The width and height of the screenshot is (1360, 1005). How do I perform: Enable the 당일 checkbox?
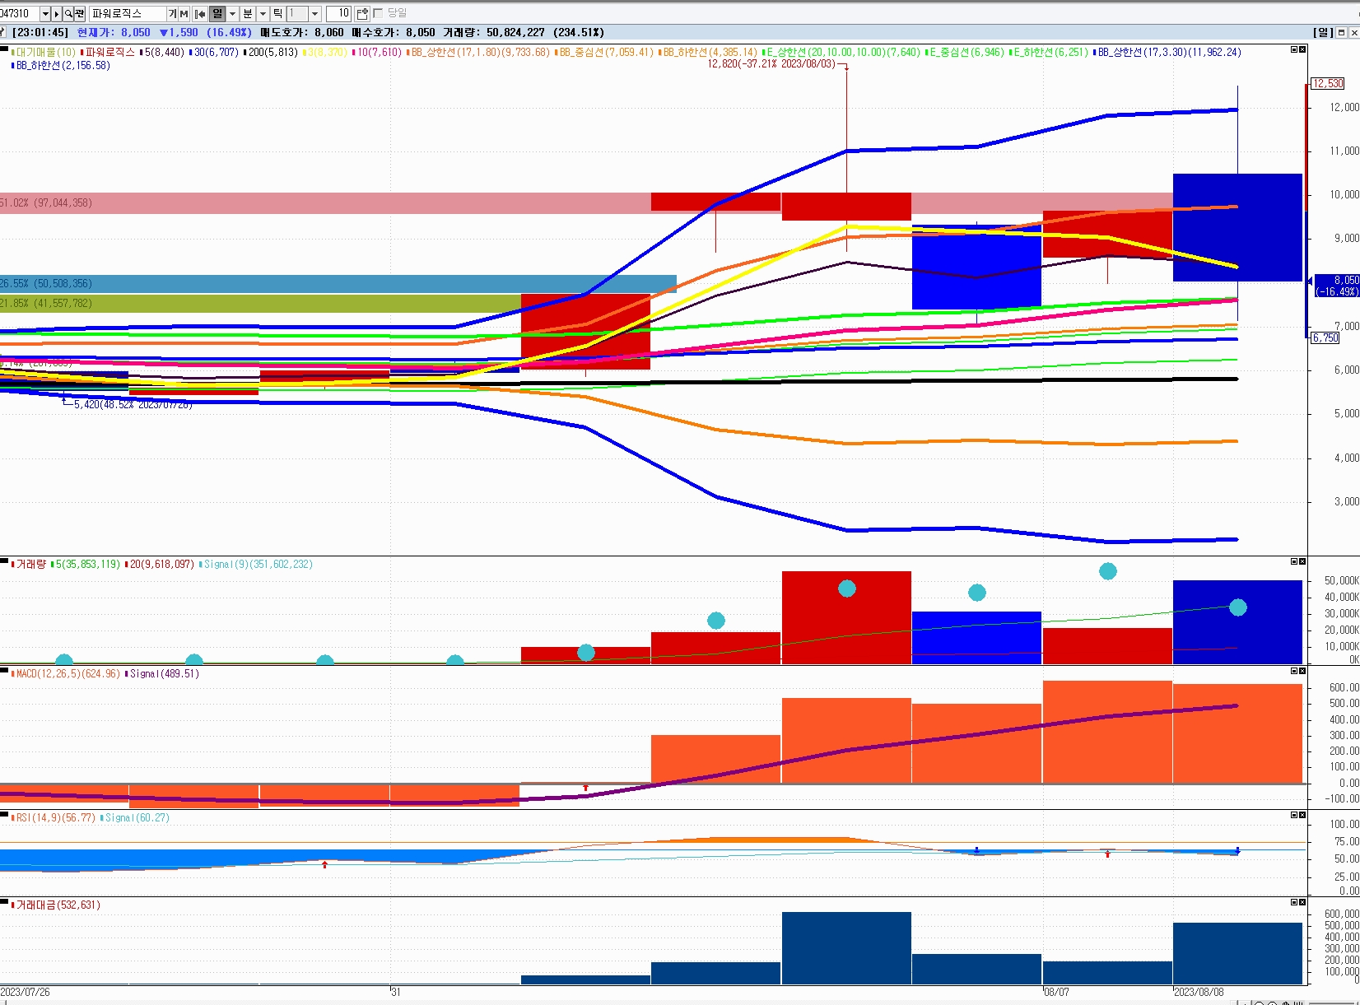[x=379, y=13]
